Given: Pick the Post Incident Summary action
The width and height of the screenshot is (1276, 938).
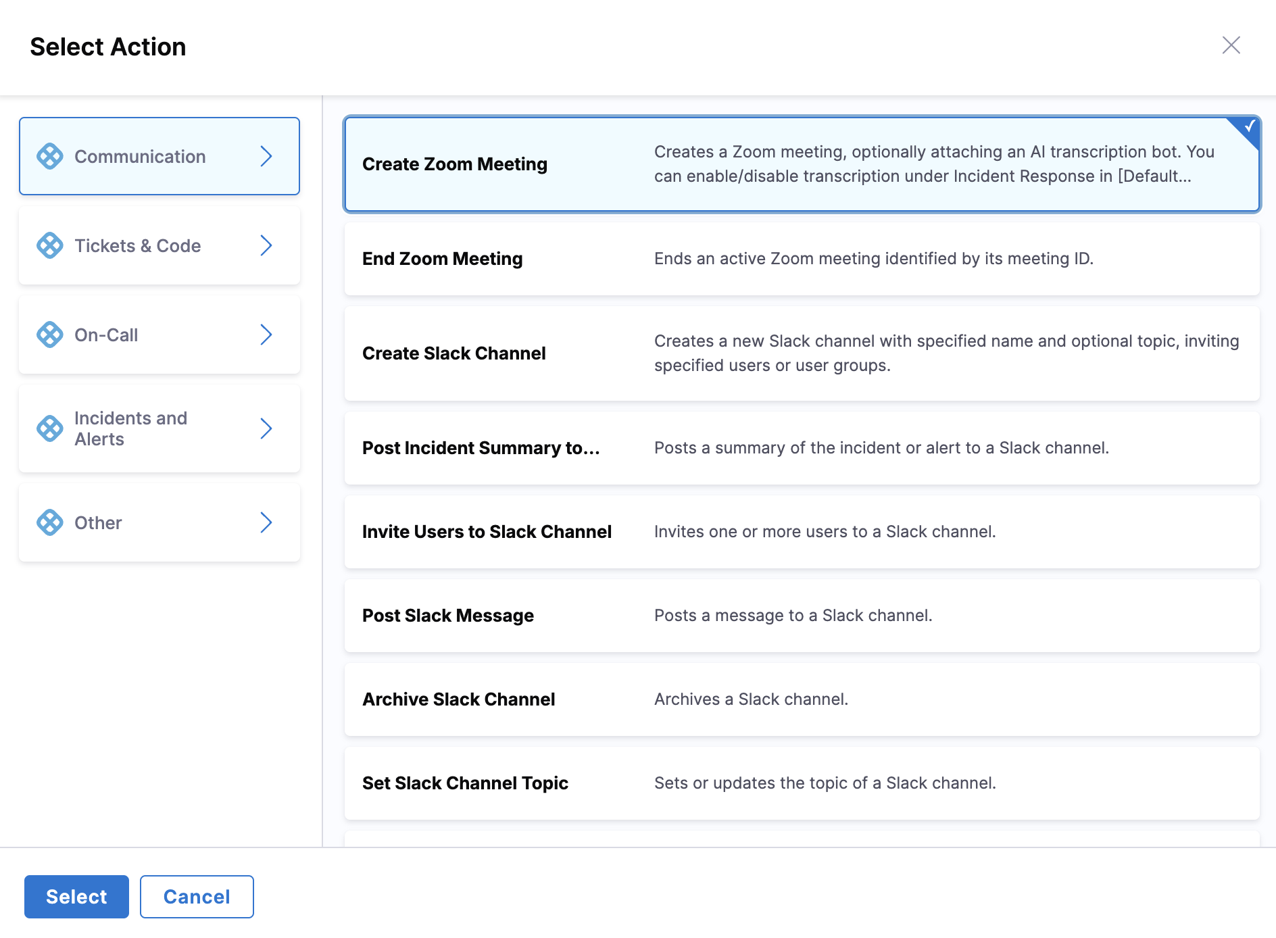Looking at the screenshot, I should pyautogui.click(x=802, y=448).
